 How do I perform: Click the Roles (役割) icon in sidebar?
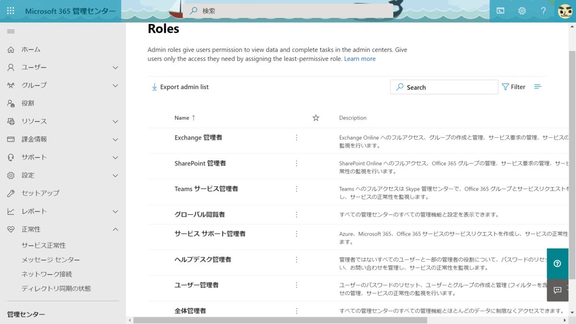(x=11, y=103)
